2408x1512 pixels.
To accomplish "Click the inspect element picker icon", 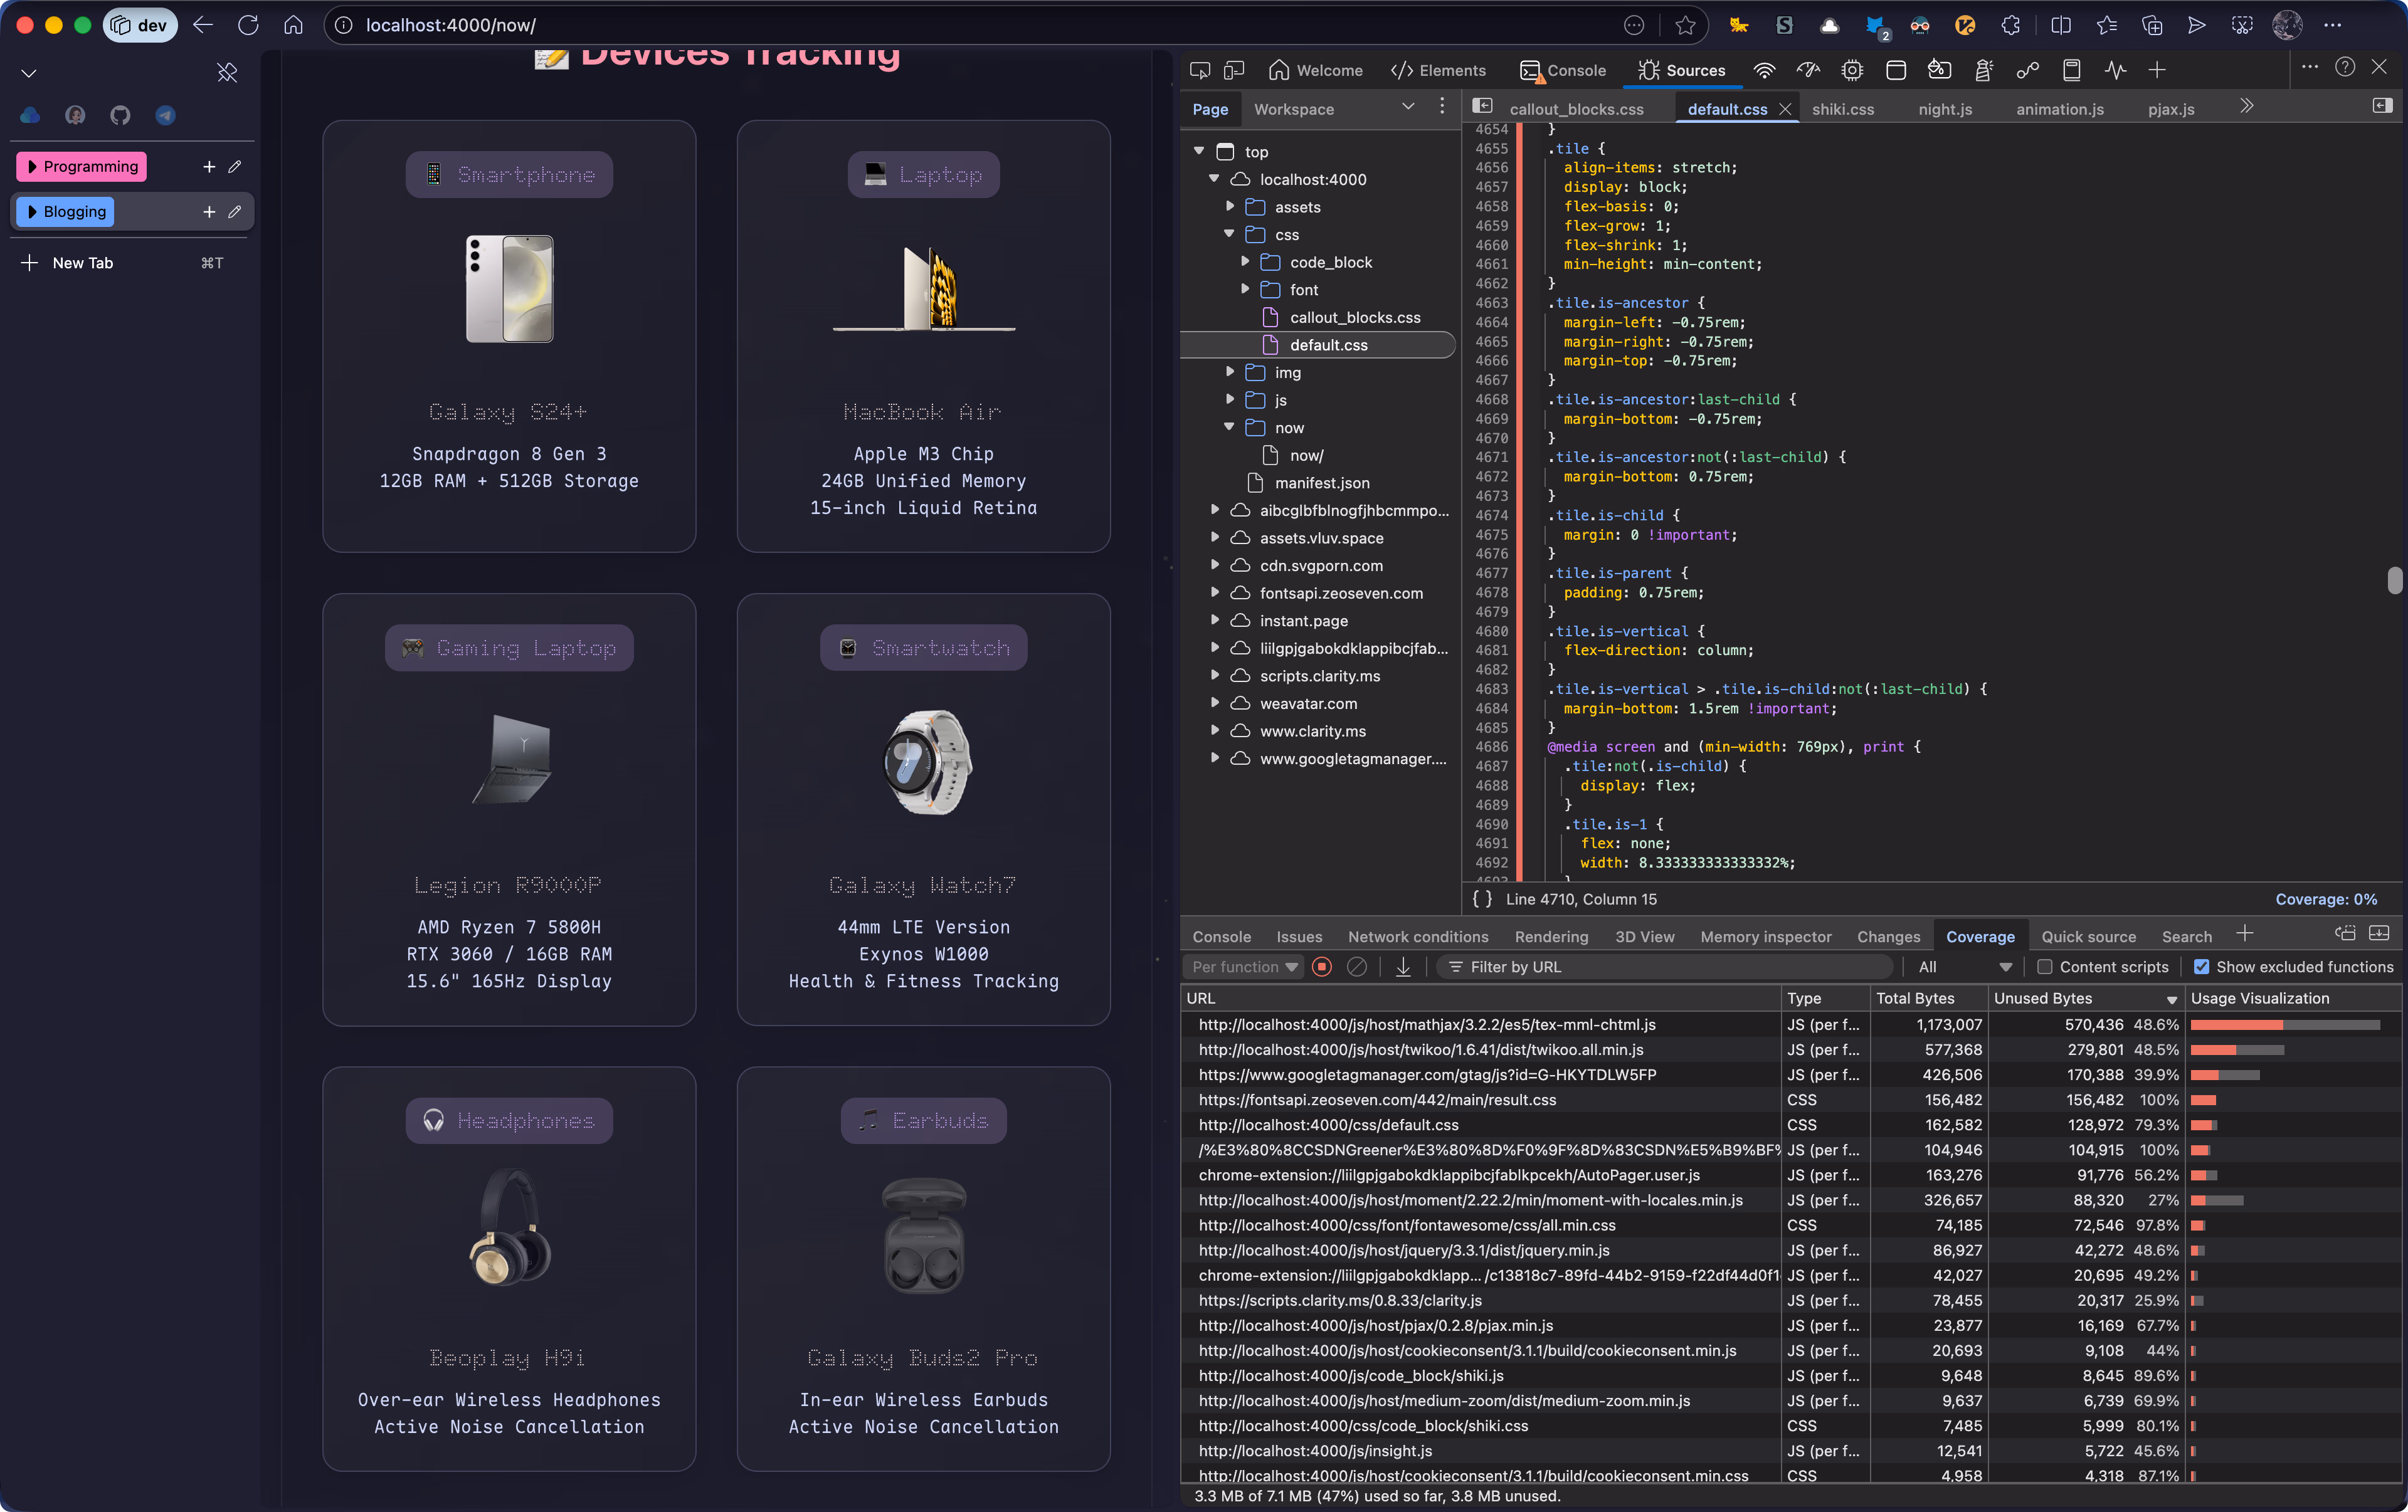I will [1200, 70].
